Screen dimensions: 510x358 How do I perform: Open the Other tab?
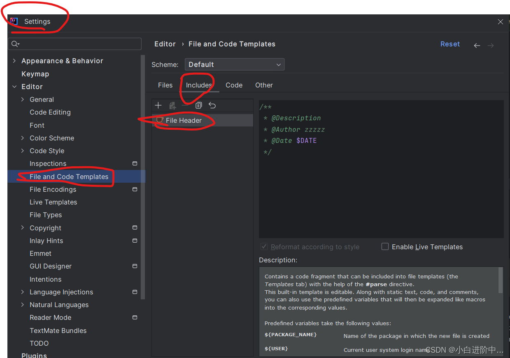point(264,85)
